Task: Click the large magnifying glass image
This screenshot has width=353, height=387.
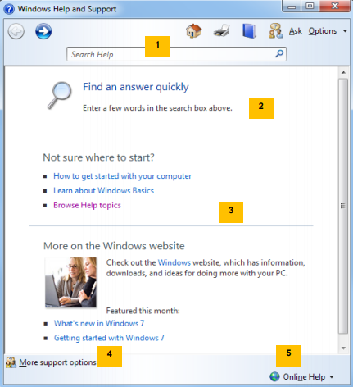Action: [59, 96]
